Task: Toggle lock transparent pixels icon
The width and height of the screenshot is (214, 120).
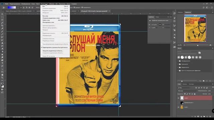Action: point(185,94)
